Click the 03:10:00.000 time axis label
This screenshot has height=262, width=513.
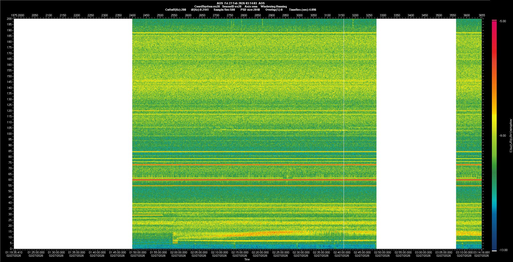[x=464, y=252]
